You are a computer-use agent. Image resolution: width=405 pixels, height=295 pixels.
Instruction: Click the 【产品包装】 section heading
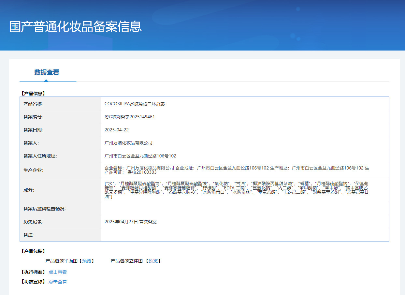pyautogui.click(x=33, y=251)
